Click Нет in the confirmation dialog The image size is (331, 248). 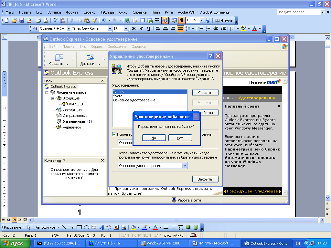click(180, 138)
